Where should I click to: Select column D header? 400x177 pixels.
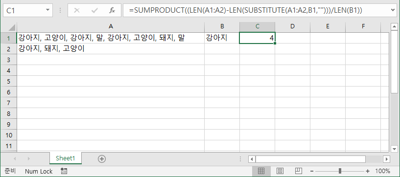pos(293,26)
